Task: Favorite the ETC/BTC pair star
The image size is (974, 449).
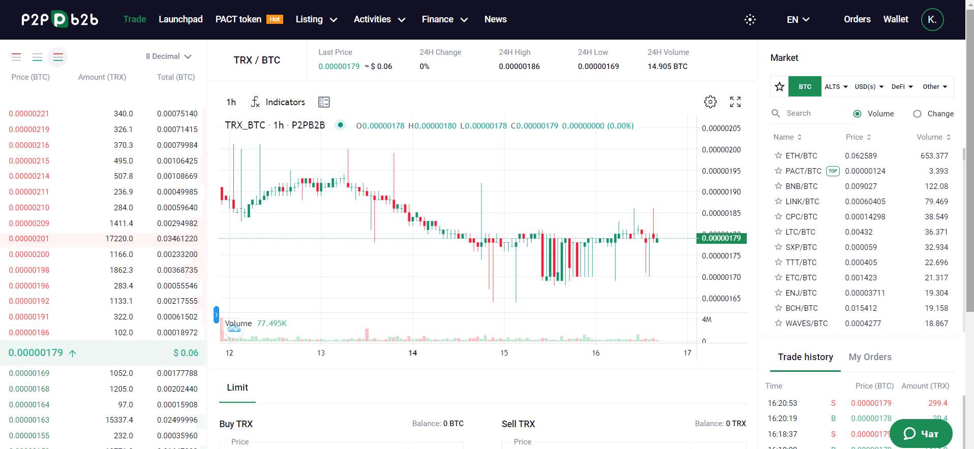Action: coord(778,277)
